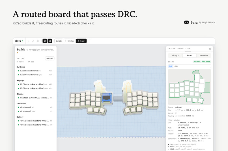Switch to the DESIGN tab
Screen dimensions: 228x151
[172, 49]
